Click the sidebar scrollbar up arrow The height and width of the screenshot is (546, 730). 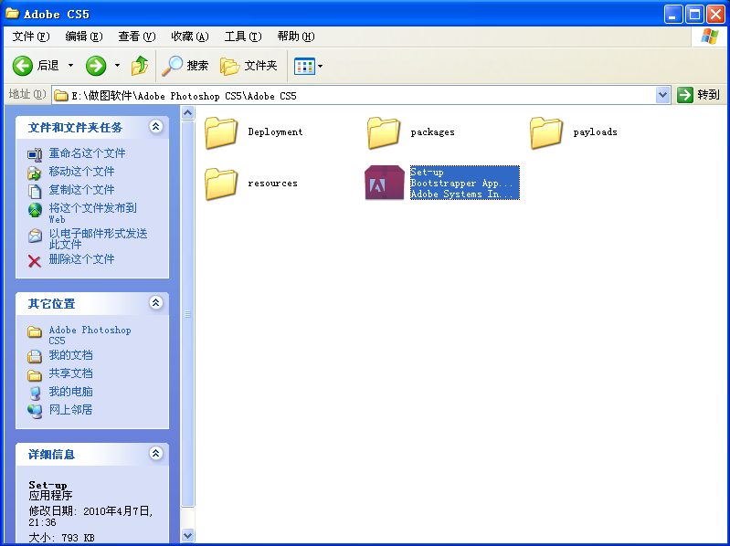point(187,112)
